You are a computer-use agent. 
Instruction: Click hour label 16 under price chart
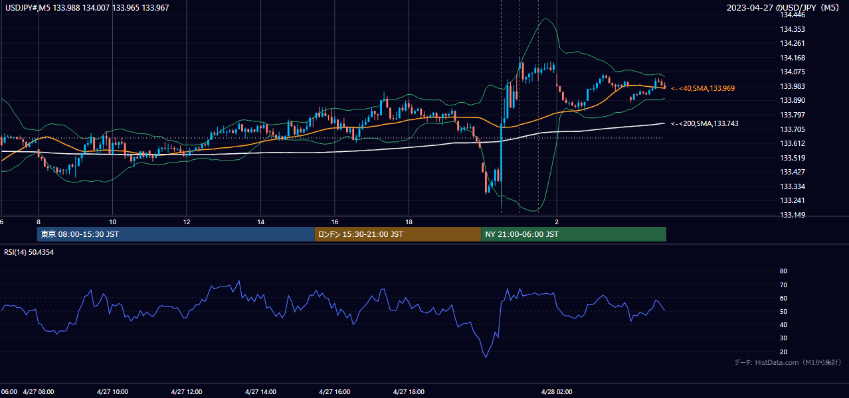[x=335, y=222]
